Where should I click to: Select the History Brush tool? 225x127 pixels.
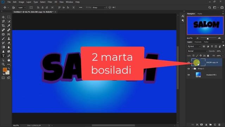tap(3, 43)
